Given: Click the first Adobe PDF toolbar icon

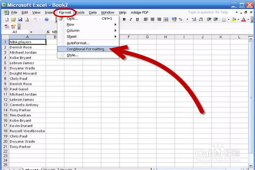Looking at the screenshot, I should (x=7, y=26).
